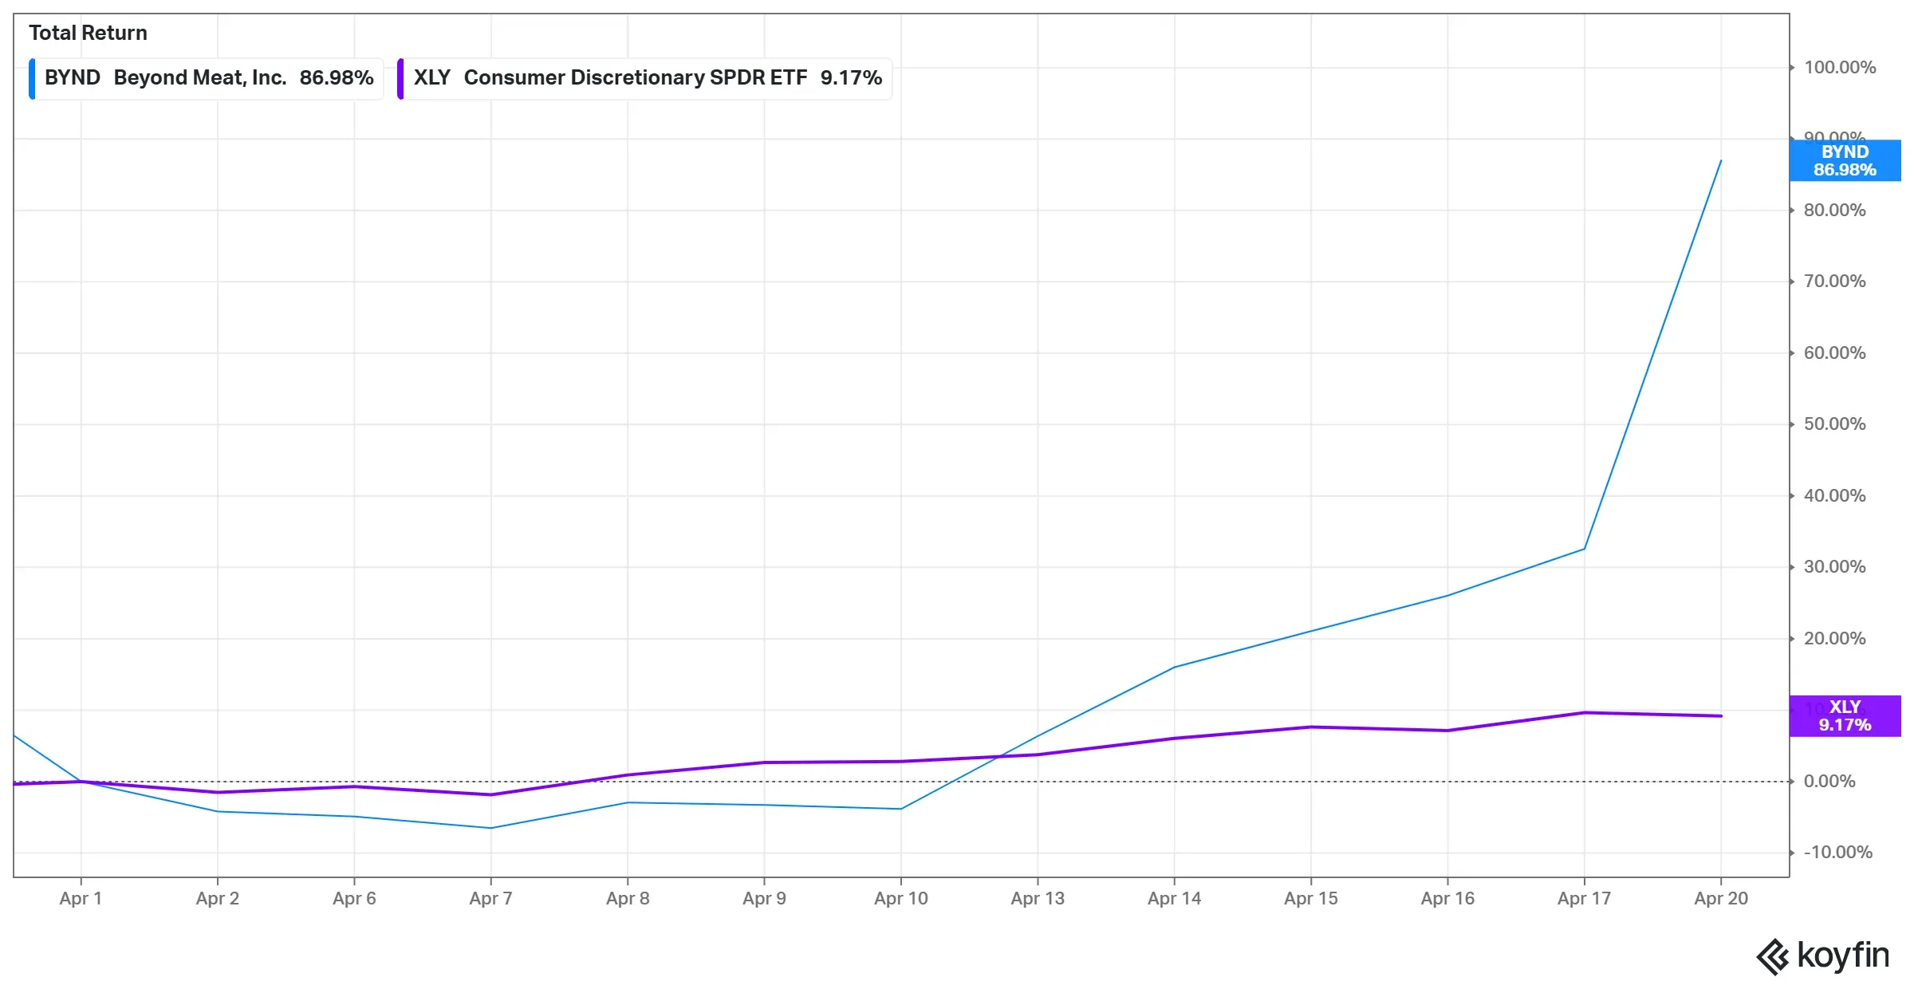
Task: Click the purple color bar beside XLY legend
Action: [x=401, y=78]
